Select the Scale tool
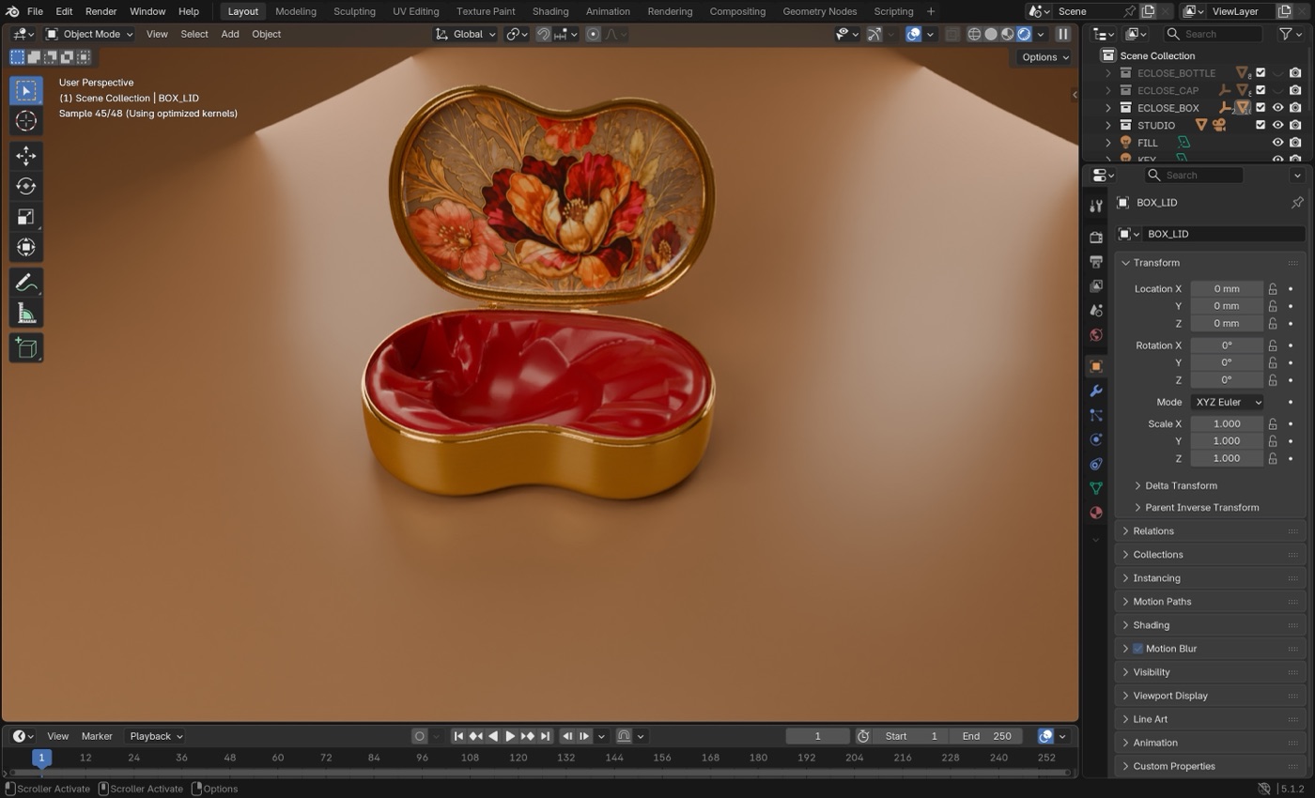The height and width of the screenshot is (798, 1315). coord(26,217)
